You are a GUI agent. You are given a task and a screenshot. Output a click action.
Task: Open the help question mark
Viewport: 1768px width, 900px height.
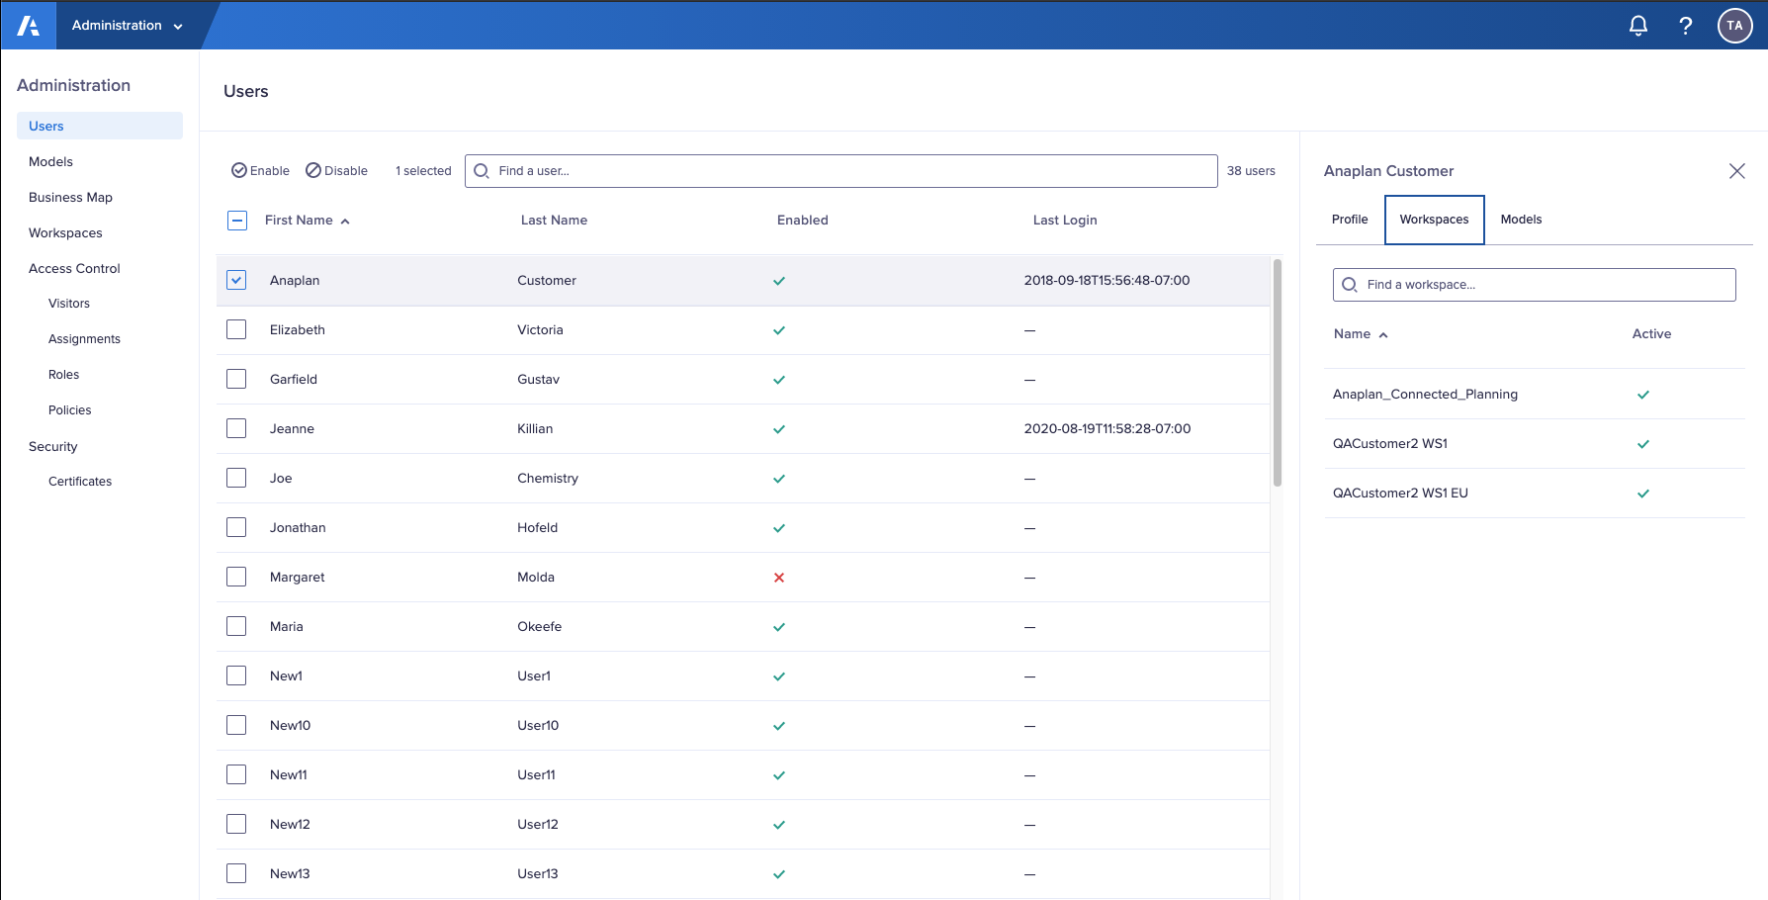coord(1686,26)
